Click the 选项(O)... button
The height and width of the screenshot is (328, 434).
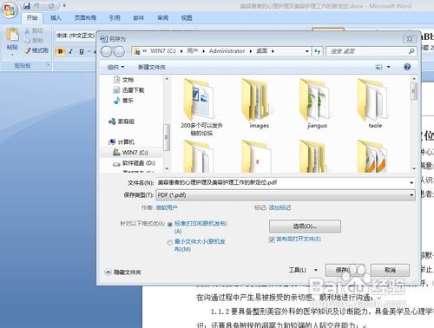coord(305,226)
